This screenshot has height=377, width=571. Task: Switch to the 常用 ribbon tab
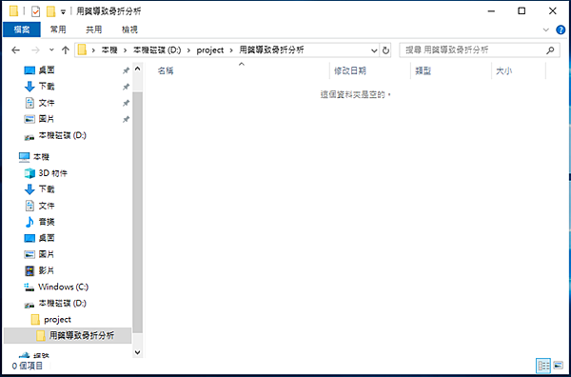point(58,30)
